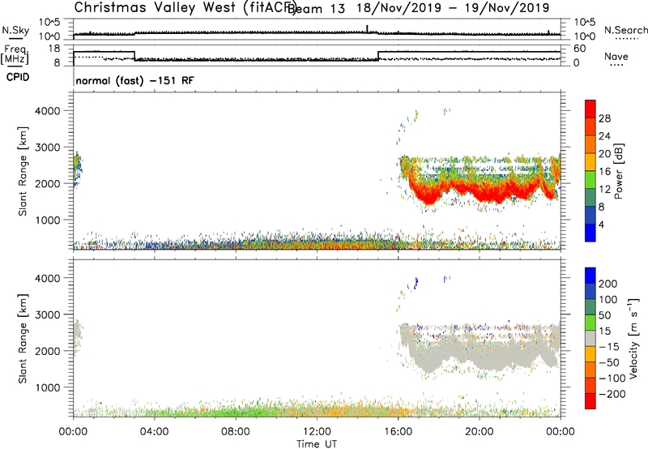This screenshot has width=648, height=449.
Task: Click the blue velocity echoes near 4000 km
Action: [416, 282]
